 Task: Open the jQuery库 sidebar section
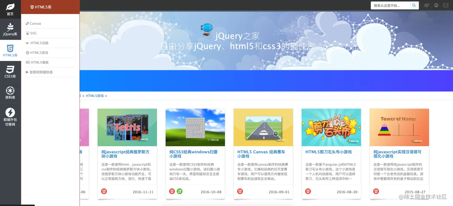(10, 29)
